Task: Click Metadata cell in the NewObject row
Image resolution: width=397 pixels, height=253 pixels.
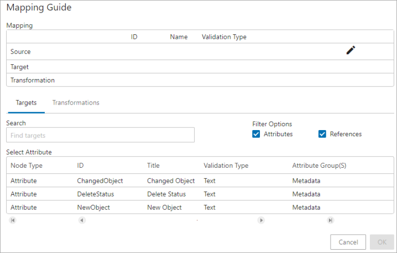Action: (x=306, y=208)
